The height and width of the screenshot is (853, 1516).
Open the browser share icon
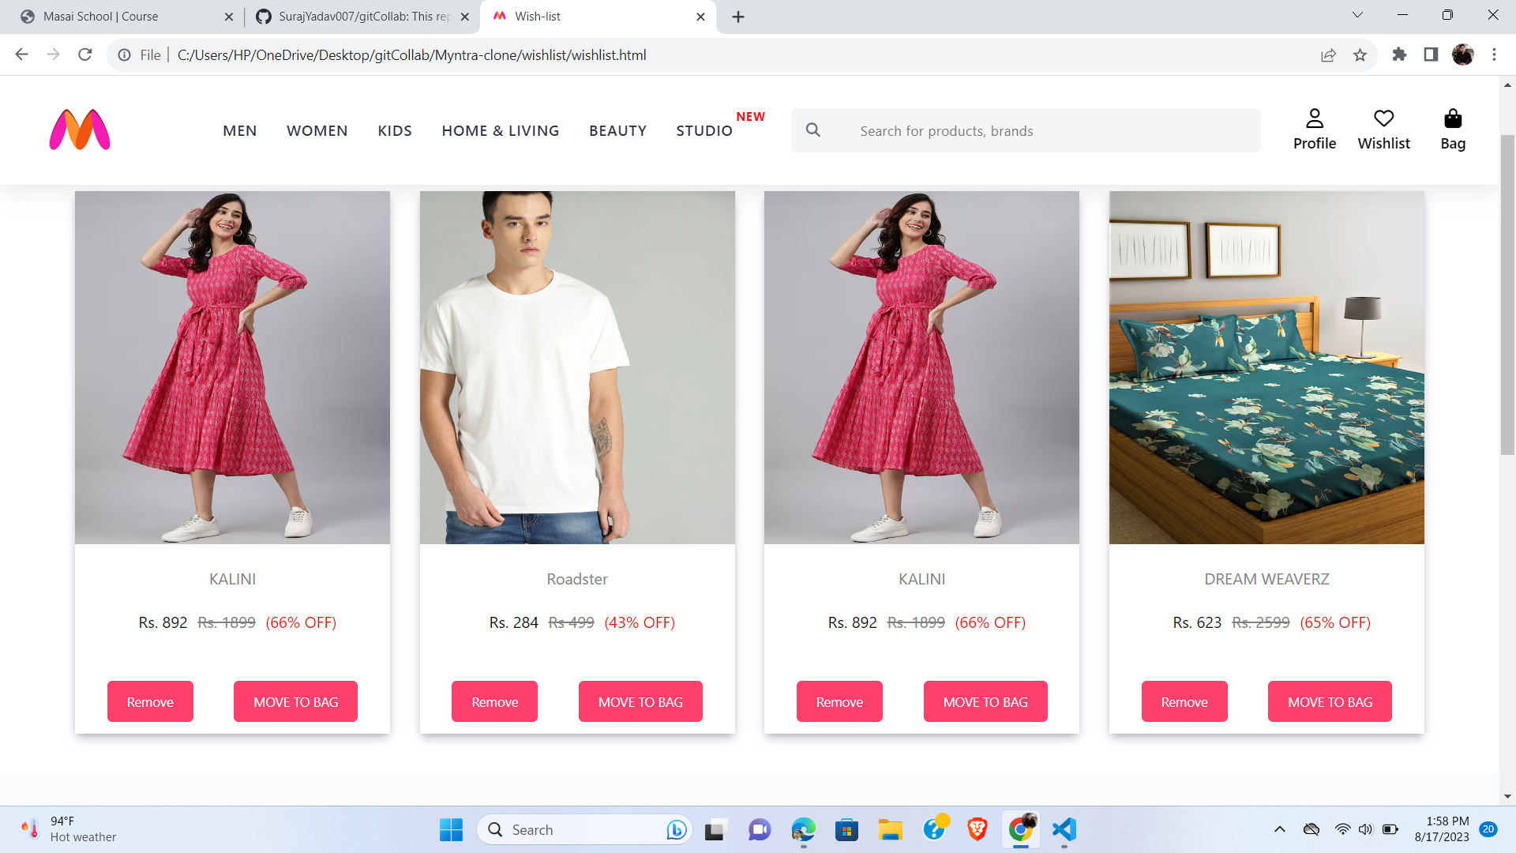(x=1328, y=54)
